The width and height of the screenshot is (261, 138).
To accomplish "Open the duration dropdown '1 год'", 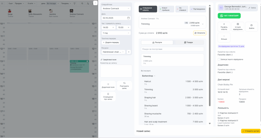I will [116, 33].
